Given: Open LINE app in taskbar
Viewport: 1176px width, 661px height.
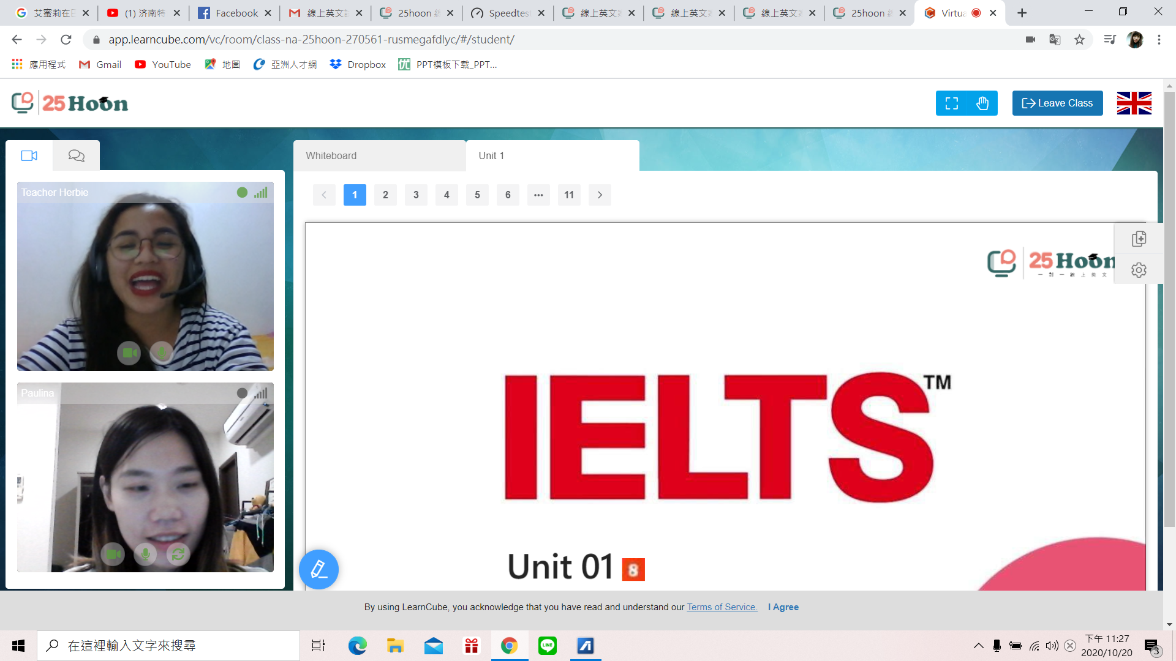Looking at the screenshot, I should (547, 646).
